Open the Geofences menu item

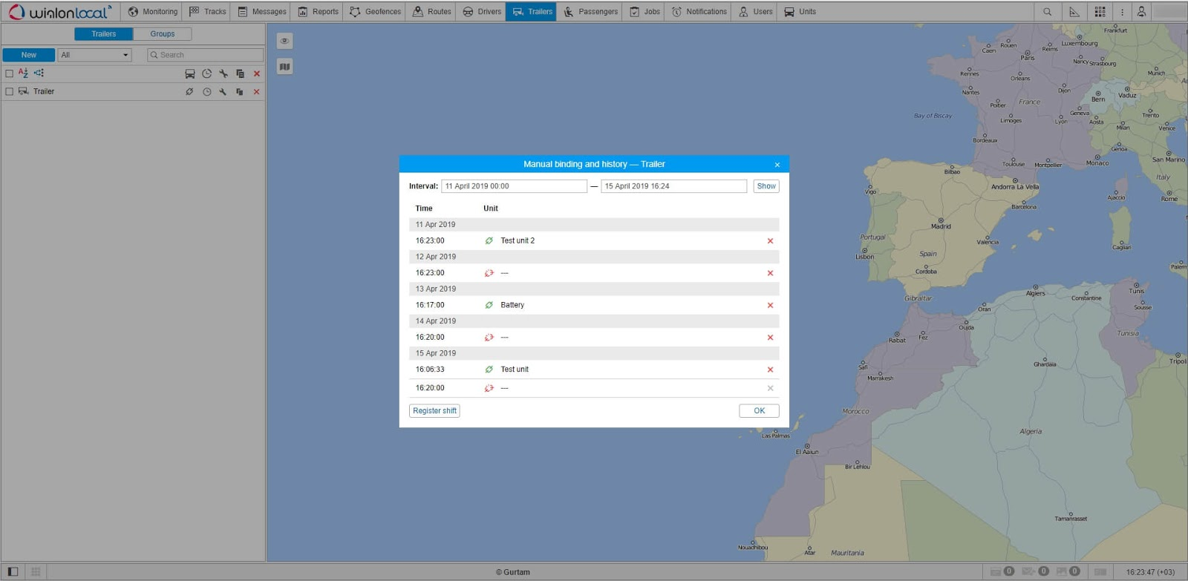coord(375,12)
